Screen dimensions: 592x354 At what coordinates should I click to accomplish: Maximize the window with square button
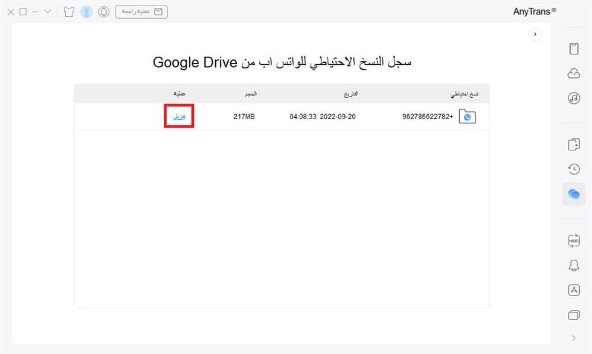coord(23,11)
